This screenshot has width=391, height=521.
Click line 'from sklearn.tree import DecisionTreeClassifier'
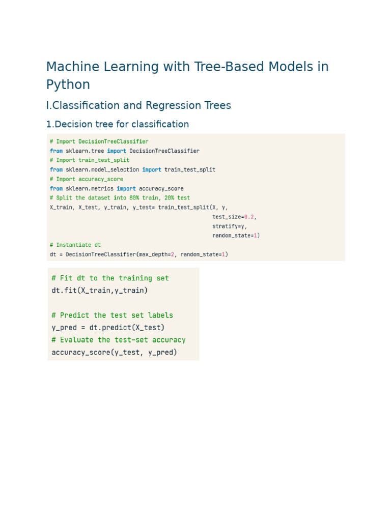pos(125,151)
